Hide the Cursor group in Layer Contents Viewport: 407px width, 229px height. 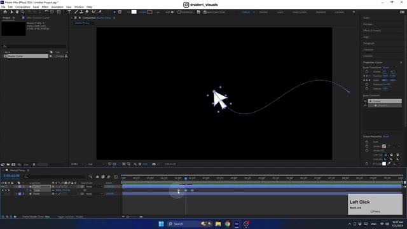point(366,101)
